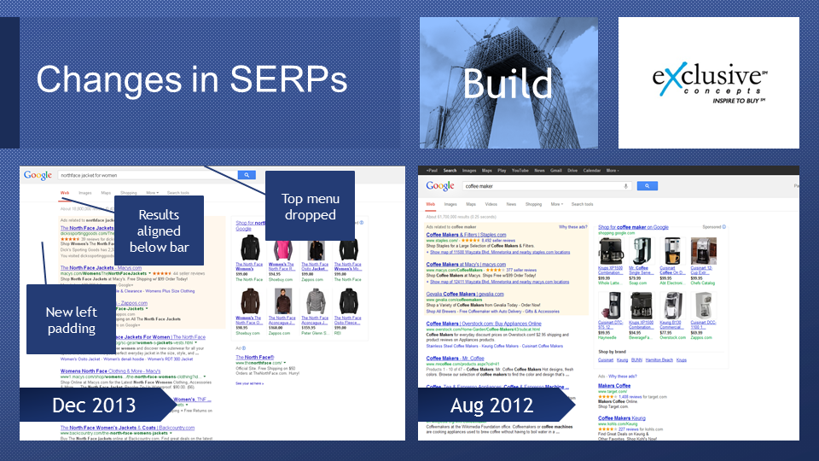Image resolution: width=819 pixels, height=461 pixels.
Task: Open Play in the black top bar
Action: point(502,171)
